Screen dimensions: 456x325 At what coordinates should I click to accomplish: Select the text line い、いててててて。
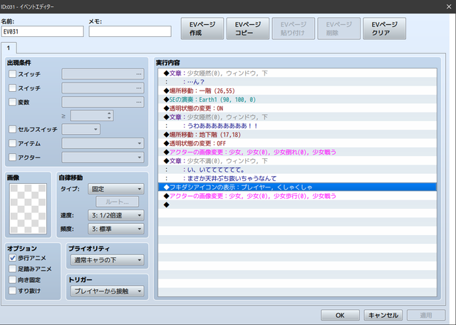(x=297, y=170)
